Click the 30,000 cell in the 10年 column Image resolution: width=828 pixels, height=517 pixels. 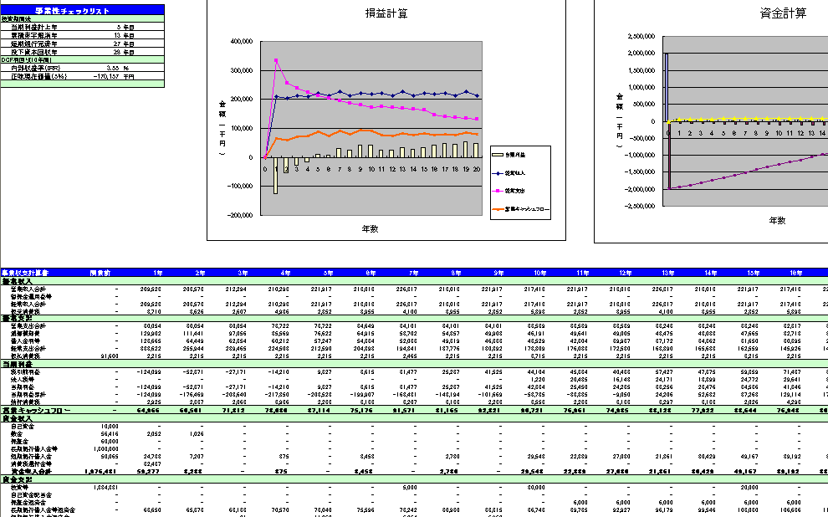click(x=536, y=488)
